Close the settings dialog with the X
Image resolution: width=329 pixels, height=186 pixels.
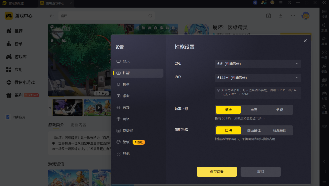point(305,41)
